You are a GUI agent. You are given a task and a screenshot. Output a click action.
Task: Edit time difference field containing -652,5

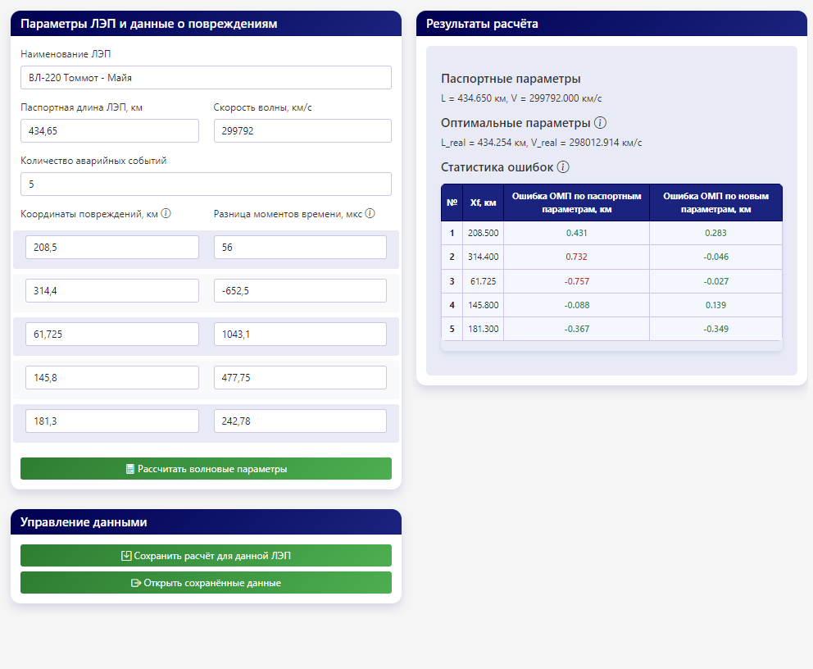click(300, 291)
